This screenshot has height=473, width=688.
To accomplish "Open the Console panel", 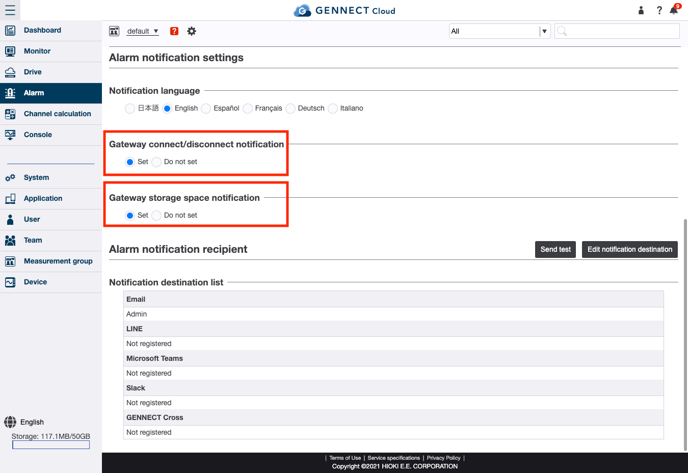I will pyautogui.click(x=38, y=135).
